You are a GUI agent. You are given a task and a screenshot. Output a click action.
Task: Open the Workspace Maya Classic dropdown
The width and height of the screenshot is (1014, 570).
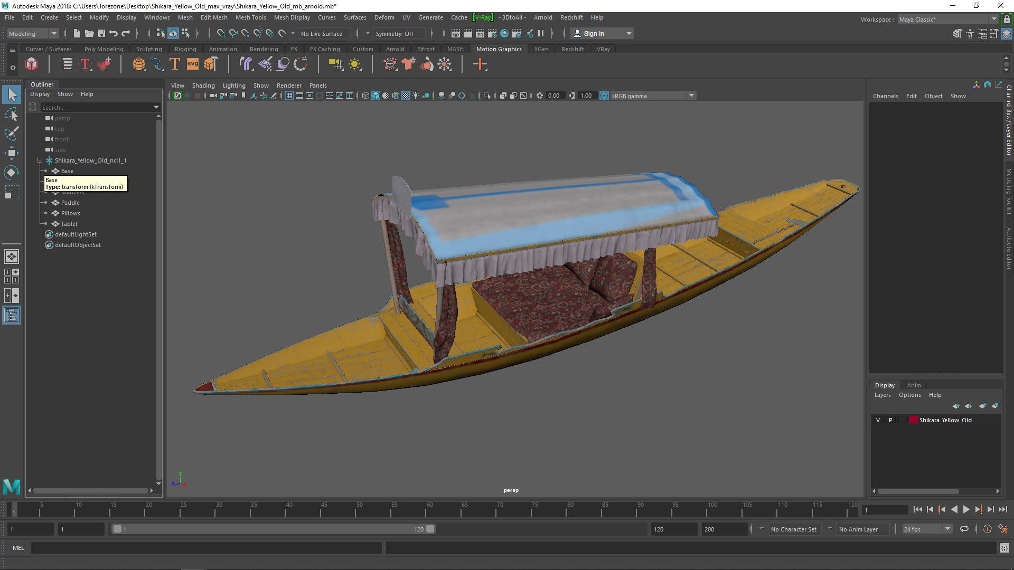point(947,20)
